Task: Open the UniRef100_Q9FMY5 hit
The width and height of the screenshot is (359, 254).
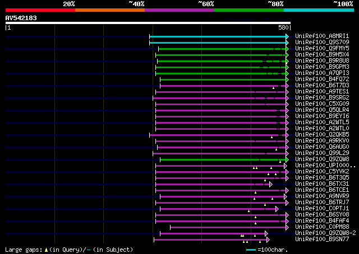Action: [321, 49]
